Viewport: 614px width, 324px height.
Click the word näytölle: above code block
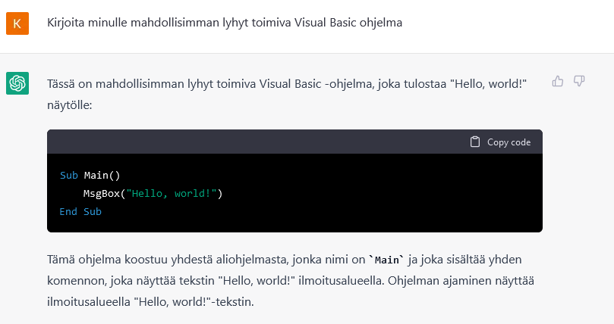pyautogui.click(x=69, y=105)
